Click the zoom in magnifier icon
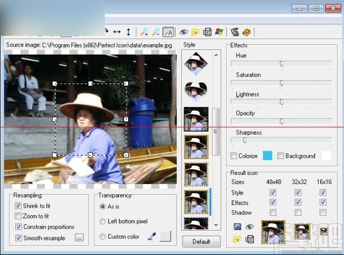Screen dimensions: 344x255 (145, 32)
